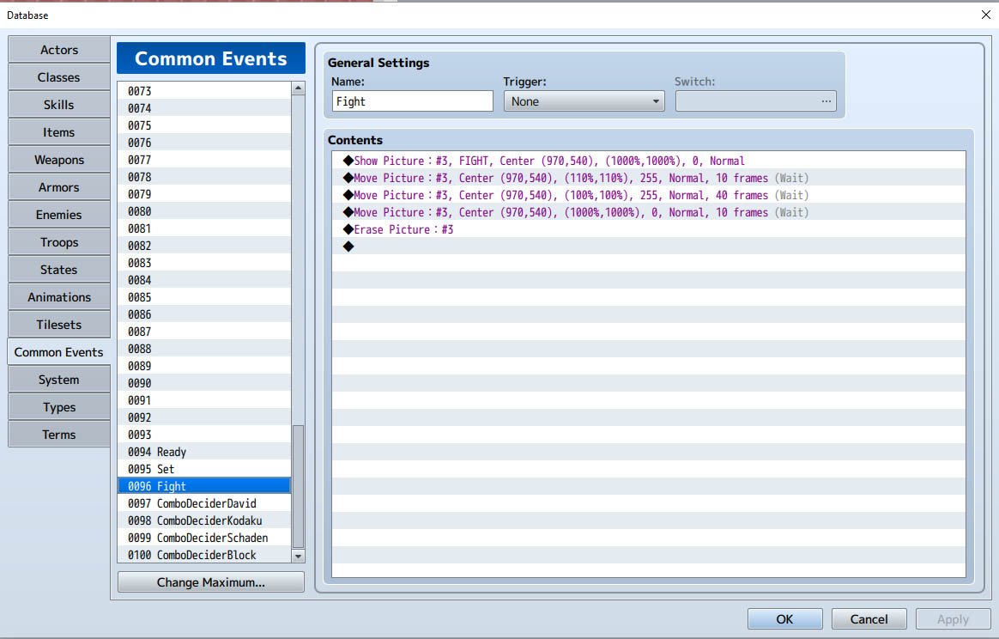Viewport: 999px width, 639px height.
Task: Go to the States tab
Action: click(x=58, y=269)
